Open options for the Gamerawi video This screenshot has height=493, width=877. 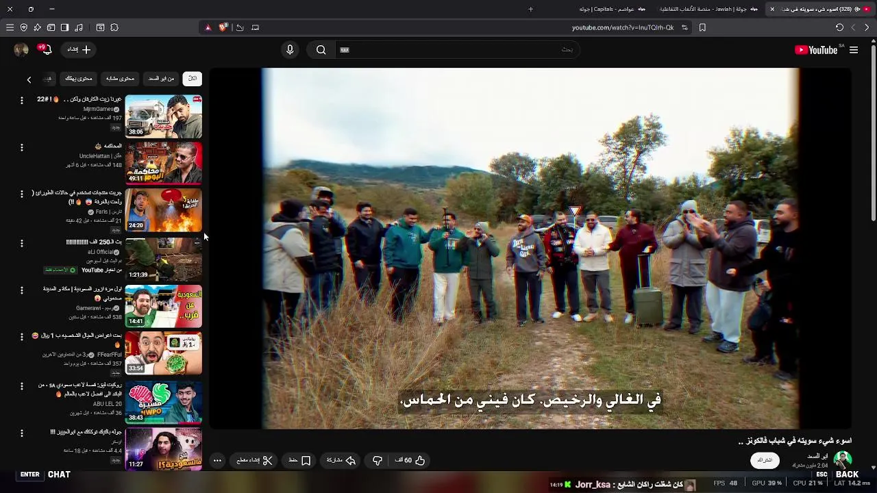point(21,290)
